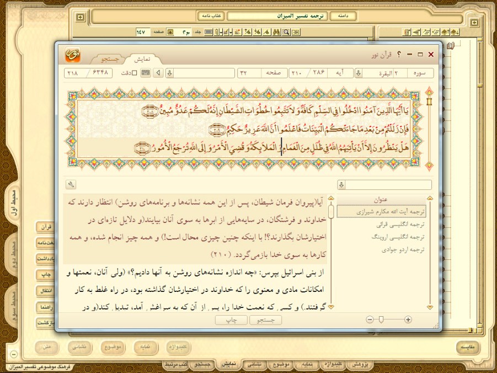Image resolution: width=497 pixels, height=373 pixels.
Task: Click down arrow of translation text scrollbar
Action: (331, 307)
